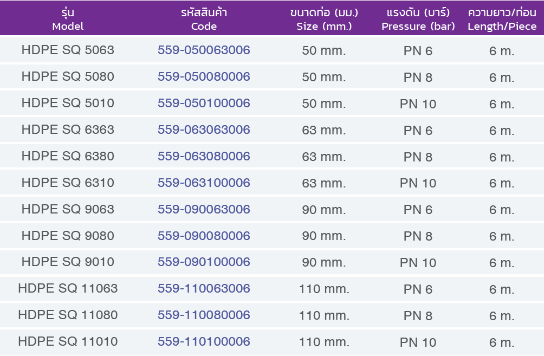Click PN 8 in HDPE SQ 5080 row
The height and width of the screenshot is (356, 544).
(418, 77)
